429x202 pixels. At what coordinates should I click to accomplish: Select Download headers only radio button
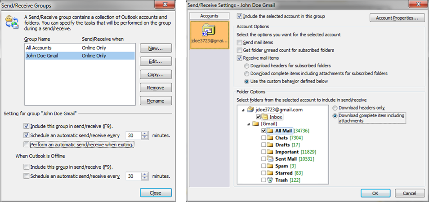pos(335,108)
